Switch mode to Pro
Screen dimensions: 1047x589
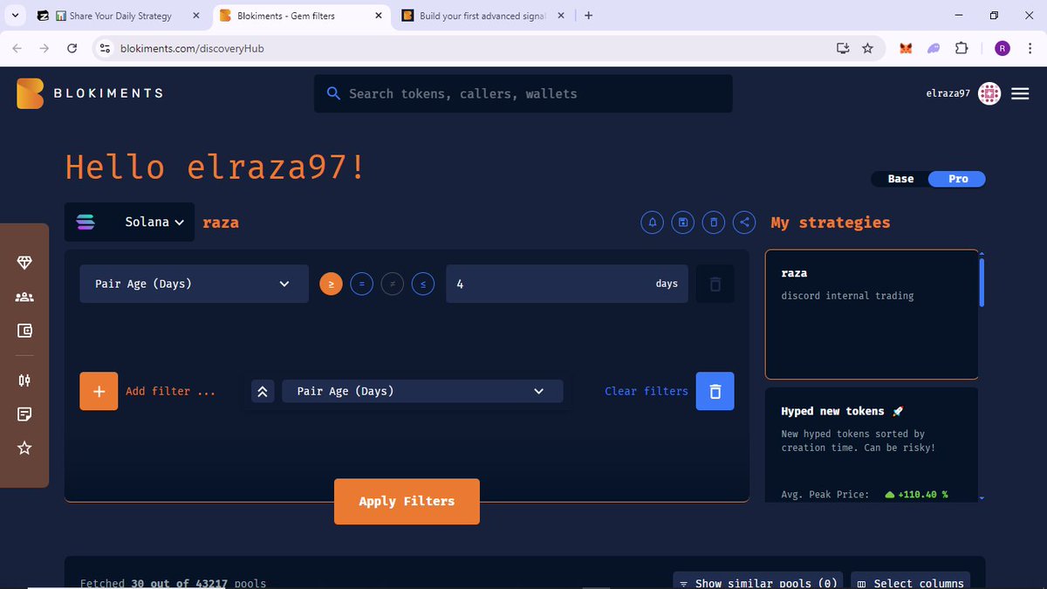pos(958,179)
